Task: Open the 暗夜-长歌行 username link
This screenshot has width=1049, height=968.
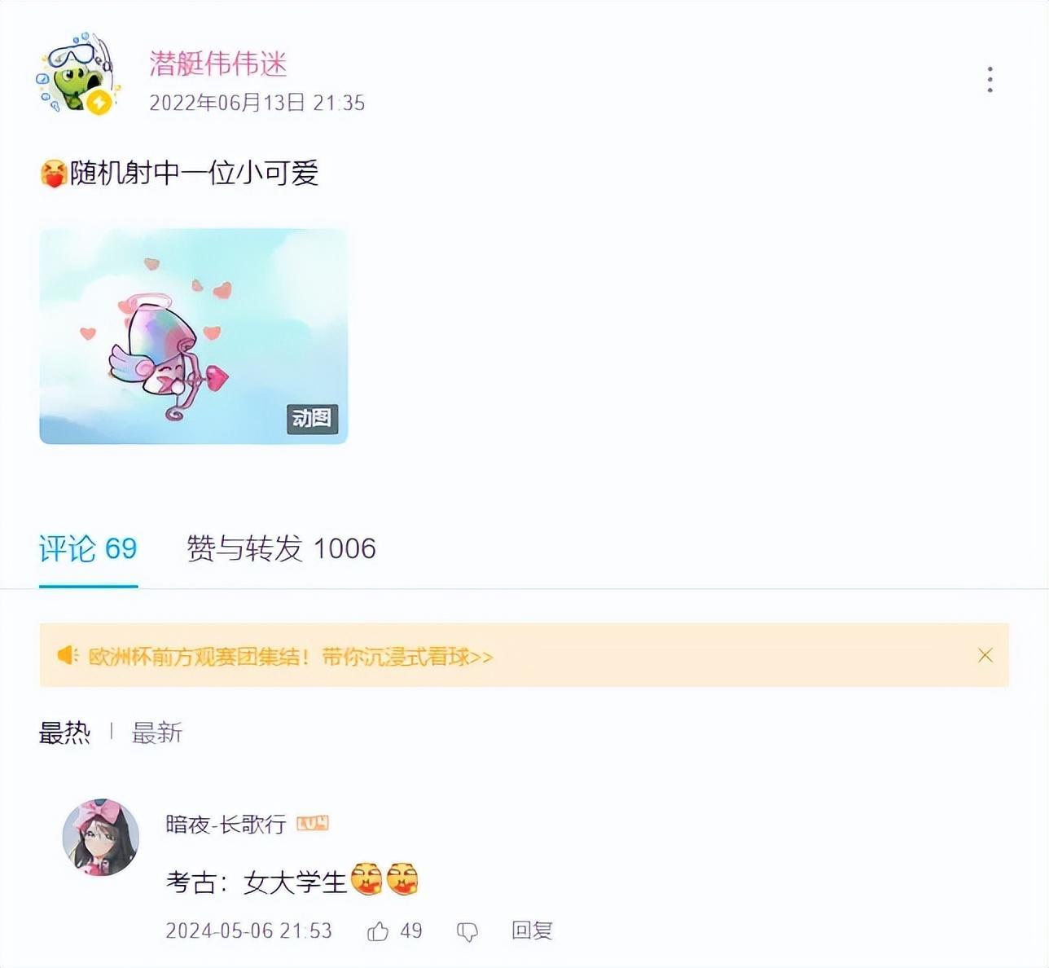Action: click(x=226, y=824)
